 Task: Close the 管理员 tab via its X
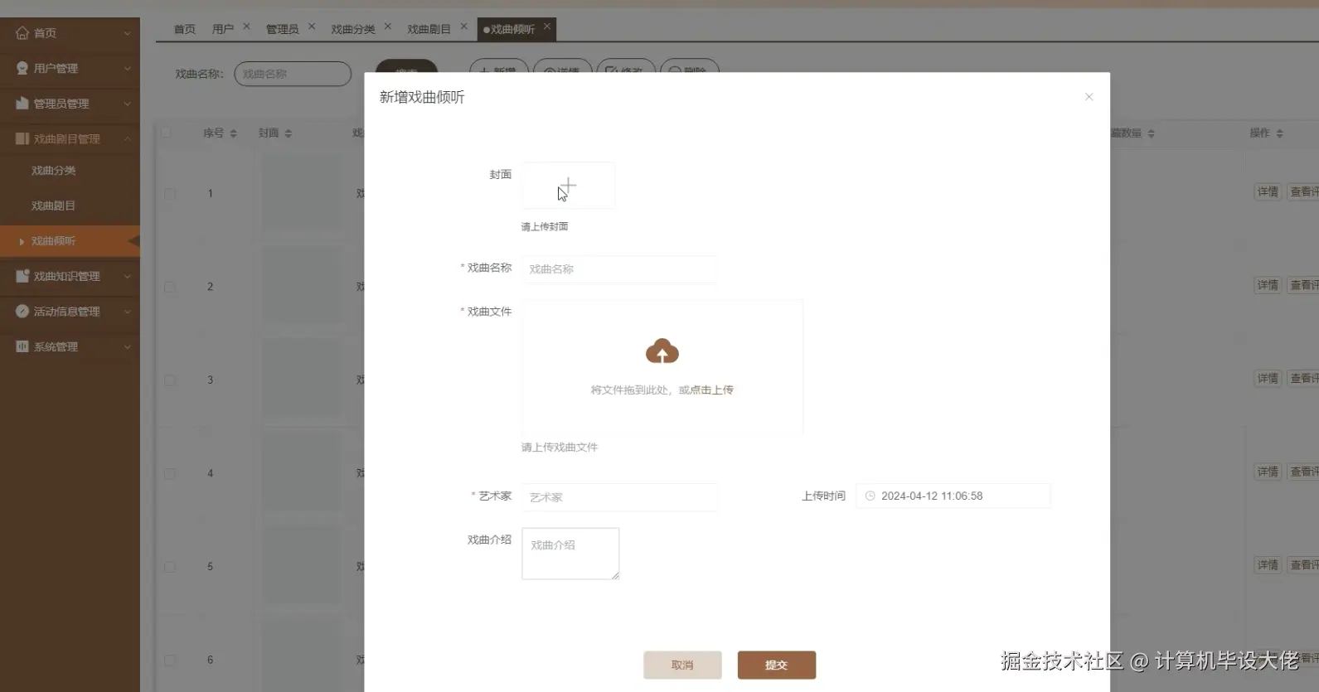(312, 27)
